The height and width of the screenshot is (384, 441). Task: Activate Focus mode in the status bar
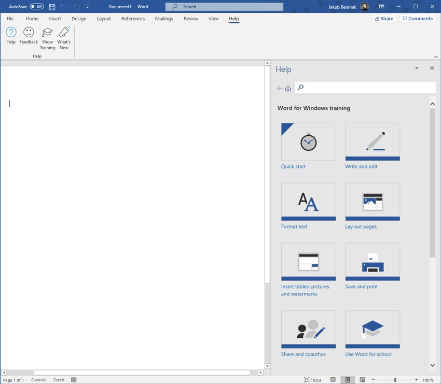312,379
